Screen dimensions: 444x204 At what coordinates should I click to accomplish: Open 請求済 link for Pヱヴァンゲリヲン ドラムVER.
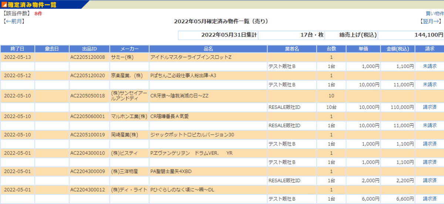point(430,162)
